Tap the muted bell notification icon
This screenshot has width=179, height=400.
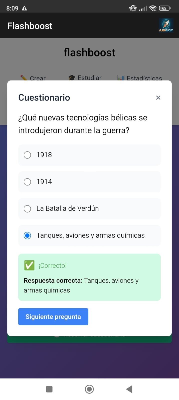pos(133,8)
